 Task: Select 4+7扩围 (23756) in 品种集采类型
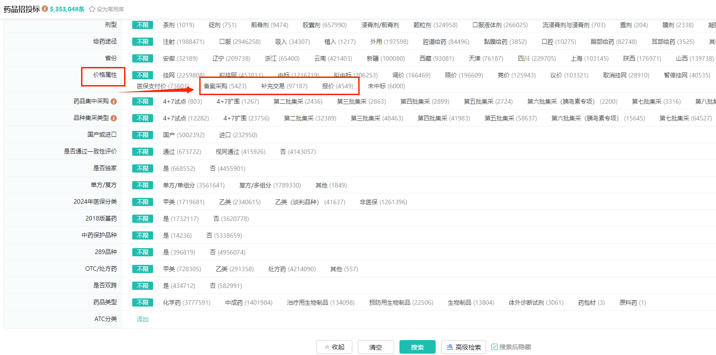click(246, 118)
